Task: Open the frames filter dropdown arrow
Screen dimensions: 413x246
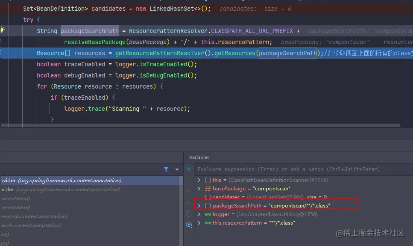Action: click(x=177, y=169)
